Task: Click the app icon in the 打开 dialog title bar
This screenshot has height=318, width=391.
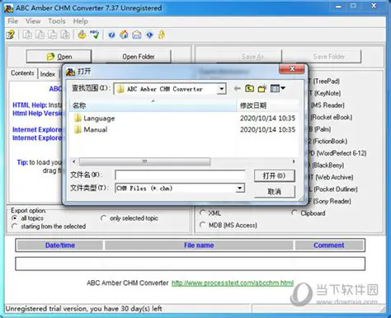Action: click(x=70, y=72)
